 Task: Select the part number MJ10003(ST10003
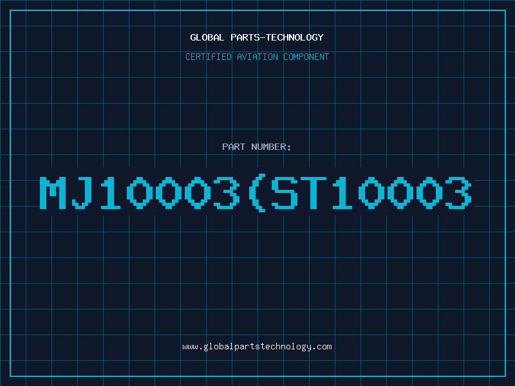[256, 192]
